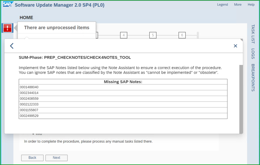Click the Software Update Manager 2.0 title
Viewport: 260px width, 165px height.
click(60, 5)
